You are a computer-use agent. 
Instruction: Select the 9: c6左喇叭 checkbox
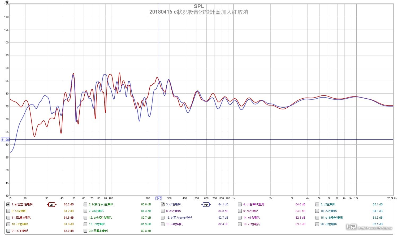pyautogui.click(x=240, y=211)
